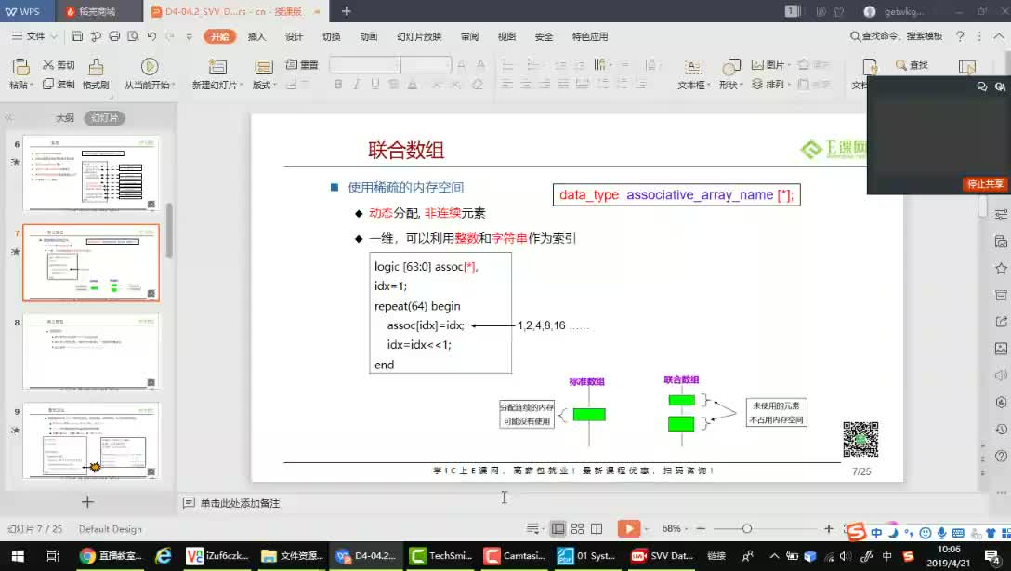Toggle Bold formatting
The height and width of the screenshot is (571, 1011).
[338, 84]
